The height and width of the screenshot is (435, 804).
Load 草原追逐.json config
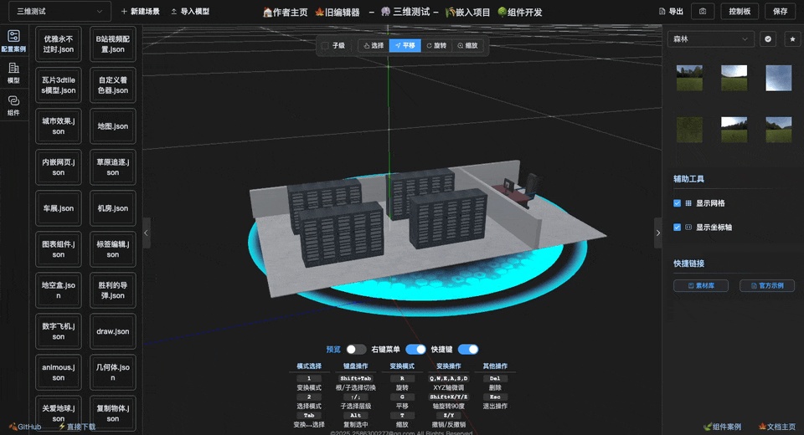pos(113,167)
